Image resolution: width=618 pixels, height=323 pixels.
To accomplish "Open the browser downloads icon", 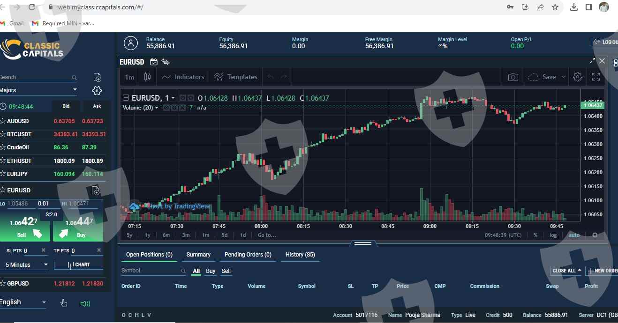I will (574, 7).
